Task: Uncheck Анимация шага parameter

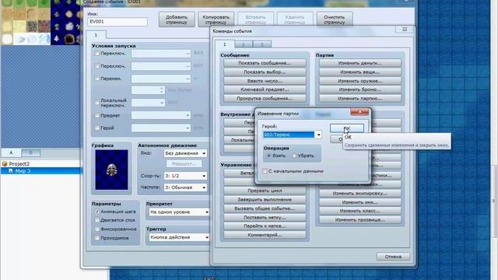Action: coord(97,212)
